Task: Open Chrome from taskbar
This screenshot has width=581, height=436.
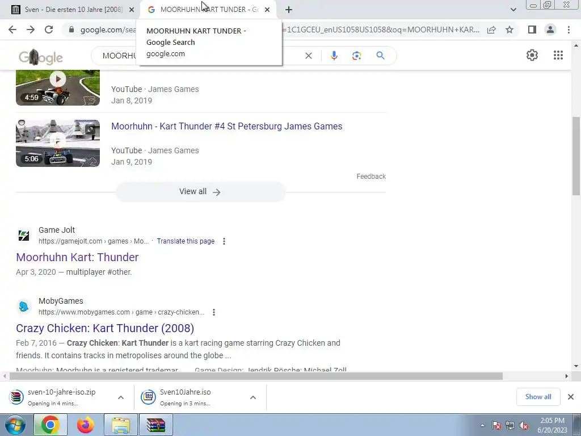Action: click(50, 425)
